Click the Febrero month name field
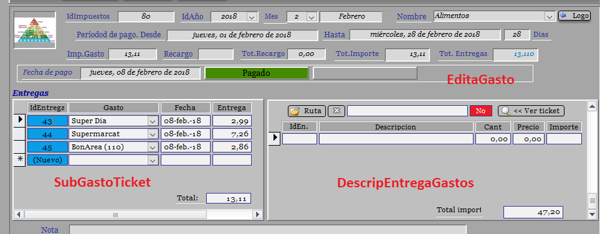This screenshot has width=600, height=234. 351,17
